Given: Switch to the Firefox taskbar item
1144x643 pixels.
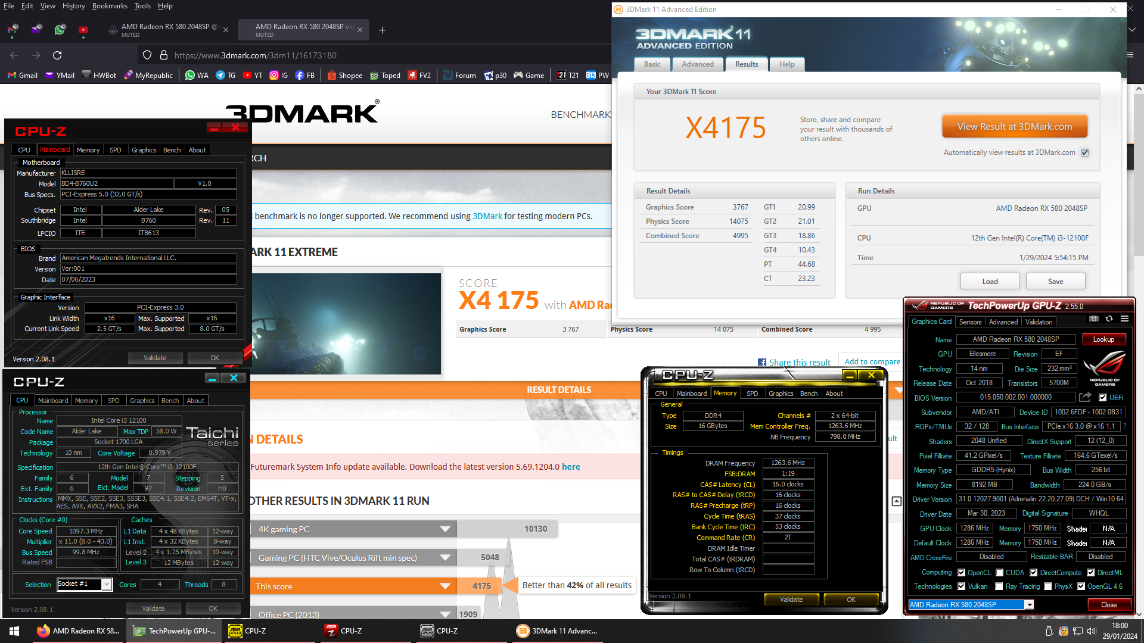Looking at the screenshot, I should point(78,631).
